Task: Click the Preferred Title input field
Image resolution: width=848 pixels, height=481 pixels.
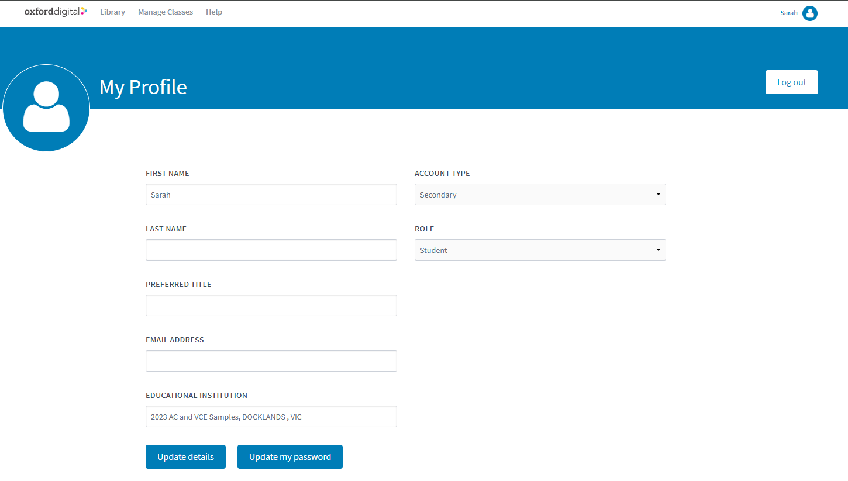Action: tap(271, 305)
